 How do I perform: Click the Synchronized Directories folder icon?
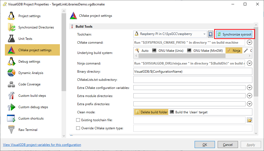pos(11,27)
